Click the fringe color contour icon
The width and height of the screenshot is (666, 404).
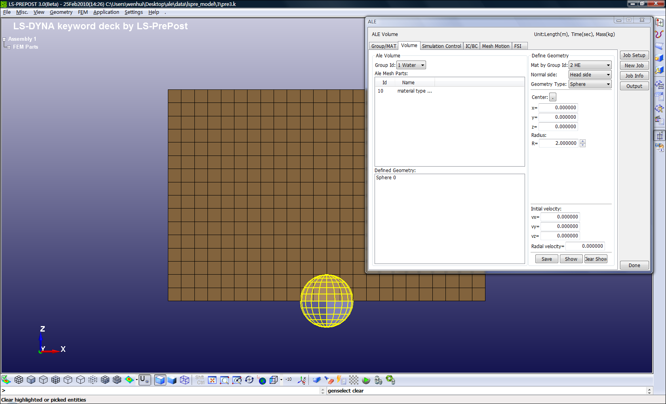point(129,380)
